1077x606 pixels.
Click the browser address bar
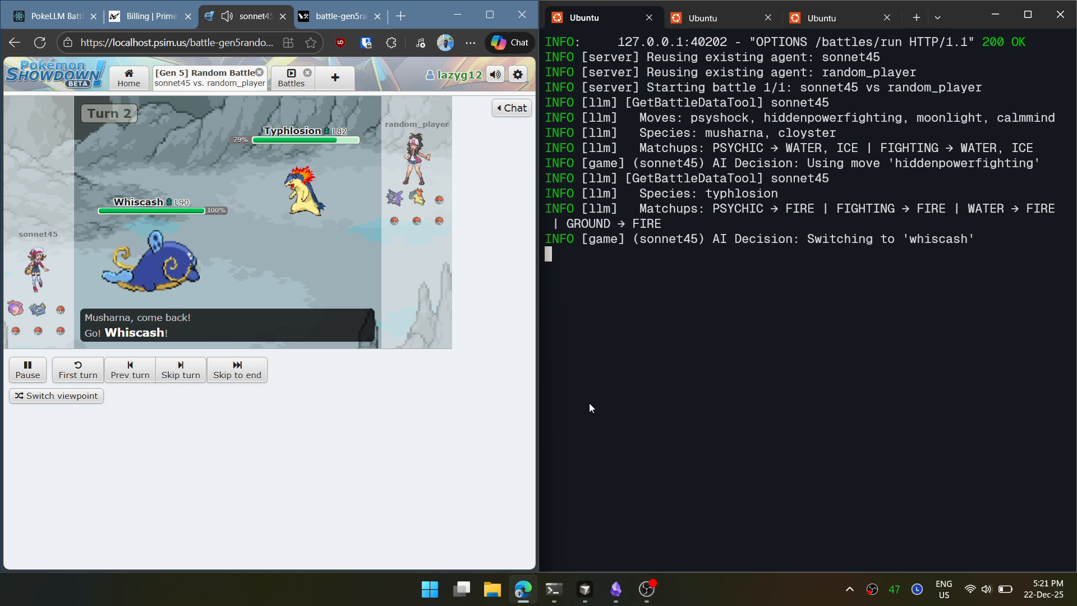click(177, 43)
